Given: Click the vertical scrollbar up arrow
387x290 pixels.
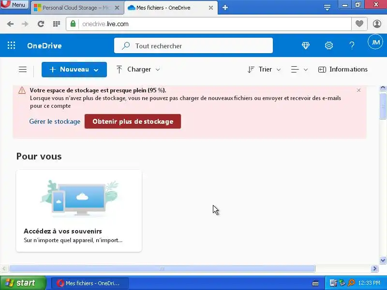Looking at the screenshot, I should 383,88.
